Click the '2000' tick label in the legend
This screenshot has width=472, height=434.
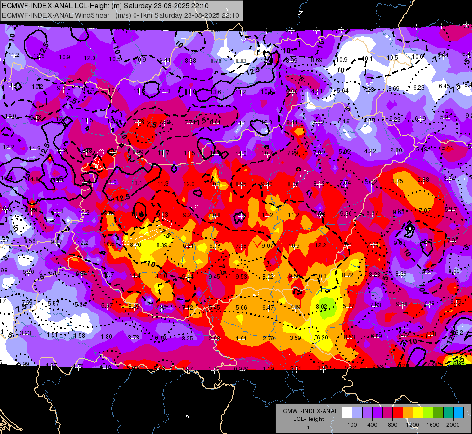[x=453, y=425]
